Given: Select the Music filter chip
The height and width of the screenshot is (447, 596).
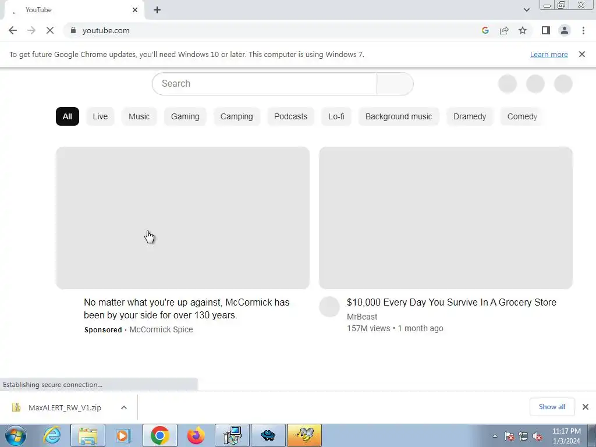Looking at the screenshot, I should 139,116.
